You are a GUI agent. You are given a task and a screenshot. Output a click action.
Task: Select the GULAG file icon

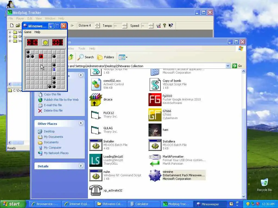pyautogui.click(x=96, y=130)
